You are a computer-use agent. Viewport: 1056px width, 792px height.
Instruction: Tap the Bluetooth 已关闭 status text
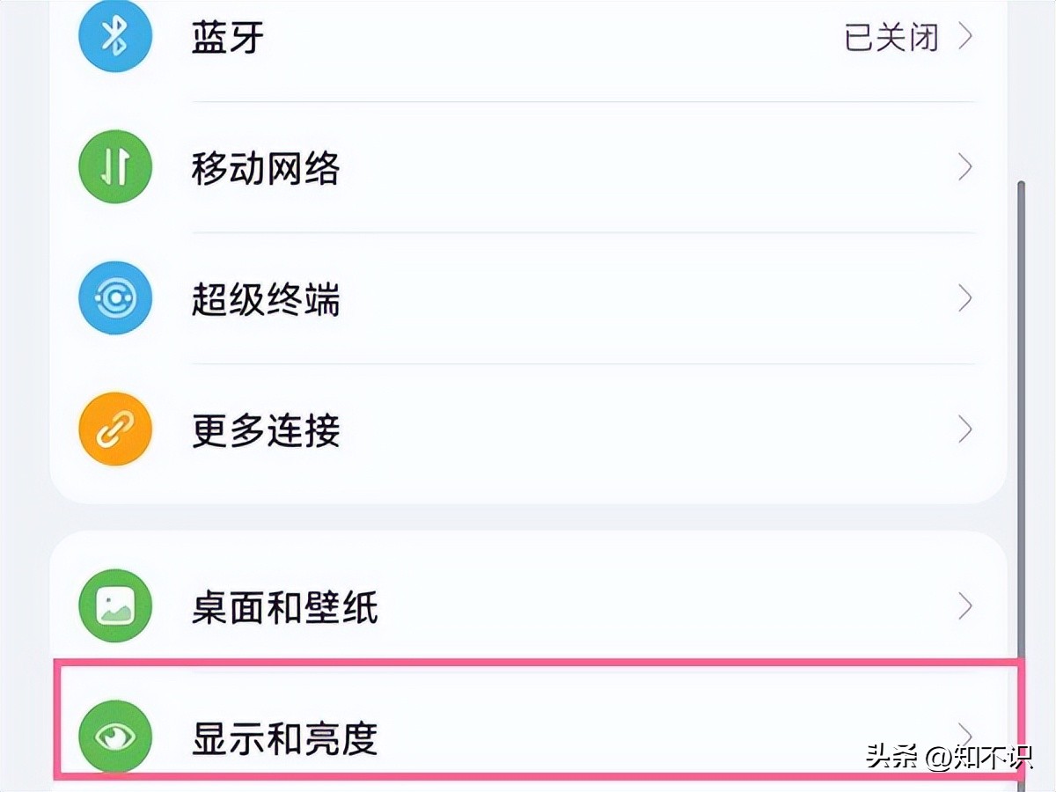pos(891,38)
